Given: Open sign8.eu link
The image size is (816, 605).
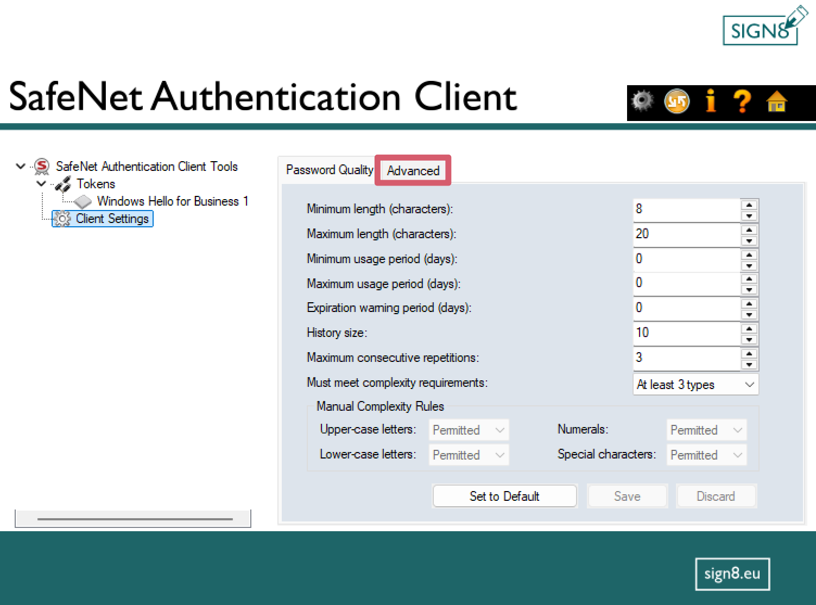Looking at the screenshot, I should [732, 574].
